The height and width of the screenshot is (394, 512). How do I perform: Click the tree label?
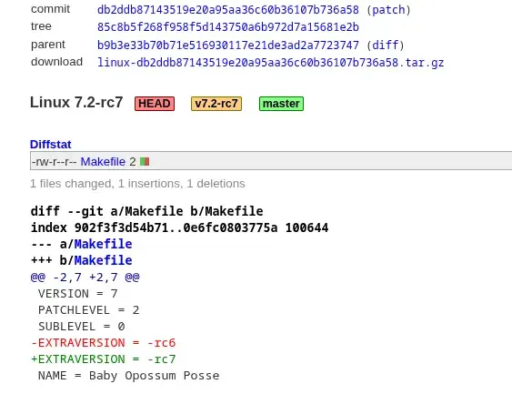point(41,26)
